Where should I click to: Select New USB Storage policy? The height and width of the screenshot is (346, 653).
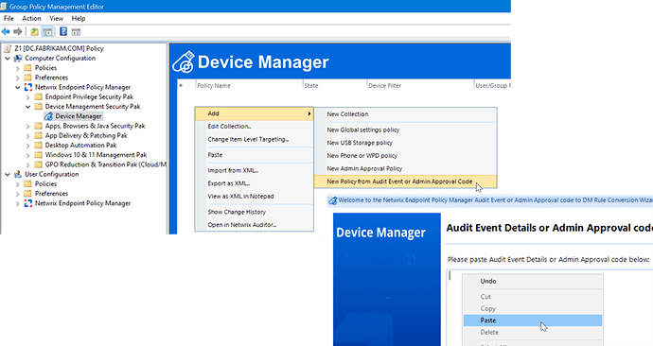click(405, 143)
